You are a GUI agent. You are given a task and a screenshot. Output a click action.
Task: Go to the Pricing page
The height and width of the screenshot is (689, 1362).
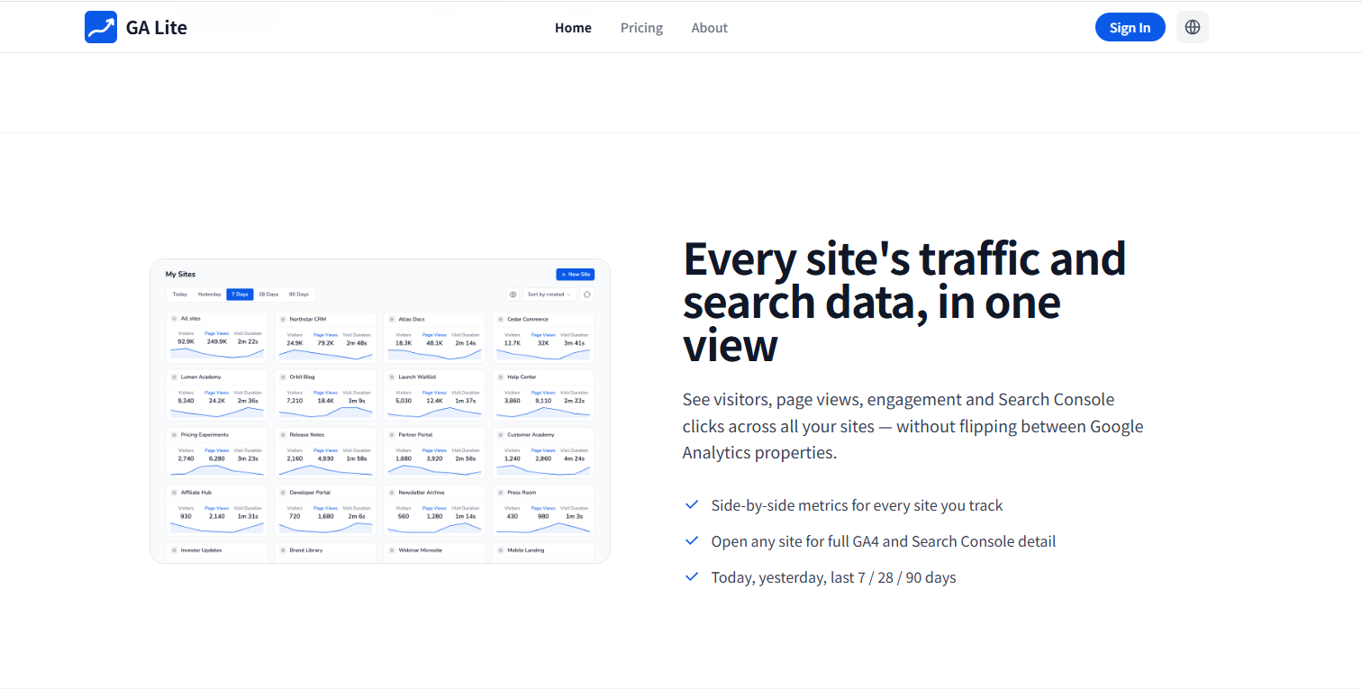(x=641, y=28)
